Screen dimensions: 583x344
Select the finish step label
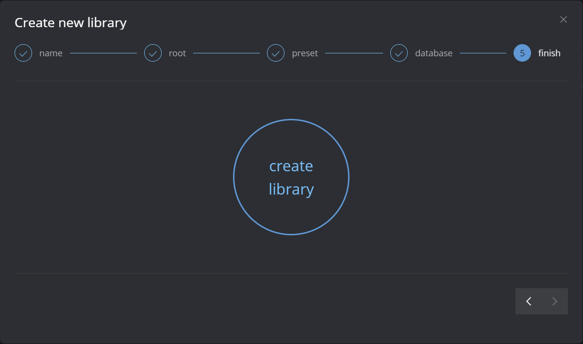click(x=549, y=53)
